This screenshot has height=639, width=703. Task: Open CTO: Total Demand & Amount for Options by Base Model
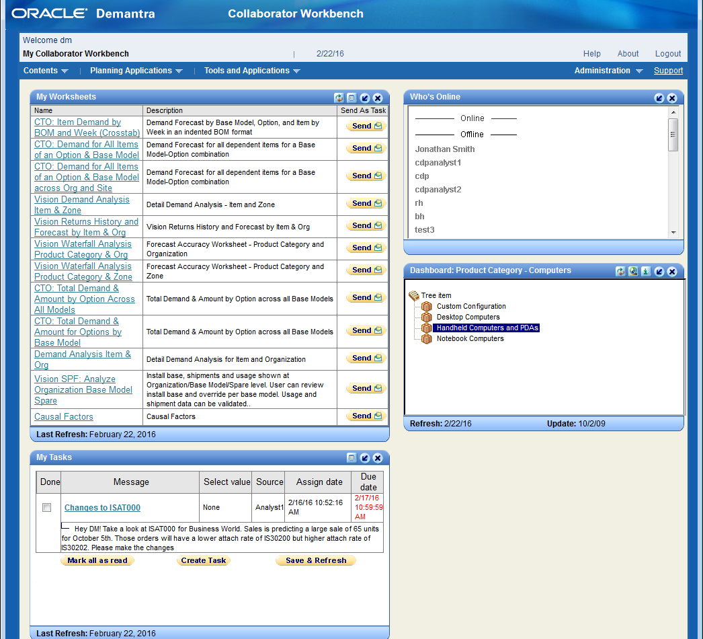(x=77, y=332)
